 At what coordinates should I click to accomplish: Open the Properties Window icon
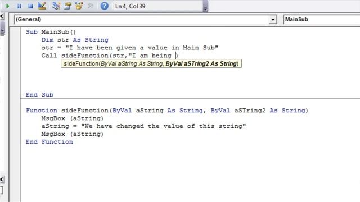point(67,6)
